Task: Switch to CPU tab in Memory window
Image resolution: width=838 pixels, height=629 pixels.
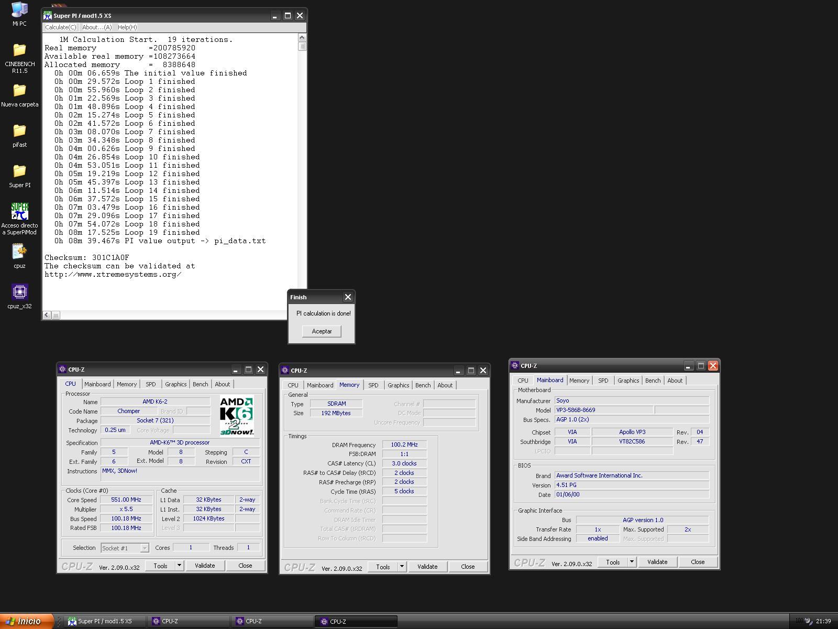Action: 293,385
